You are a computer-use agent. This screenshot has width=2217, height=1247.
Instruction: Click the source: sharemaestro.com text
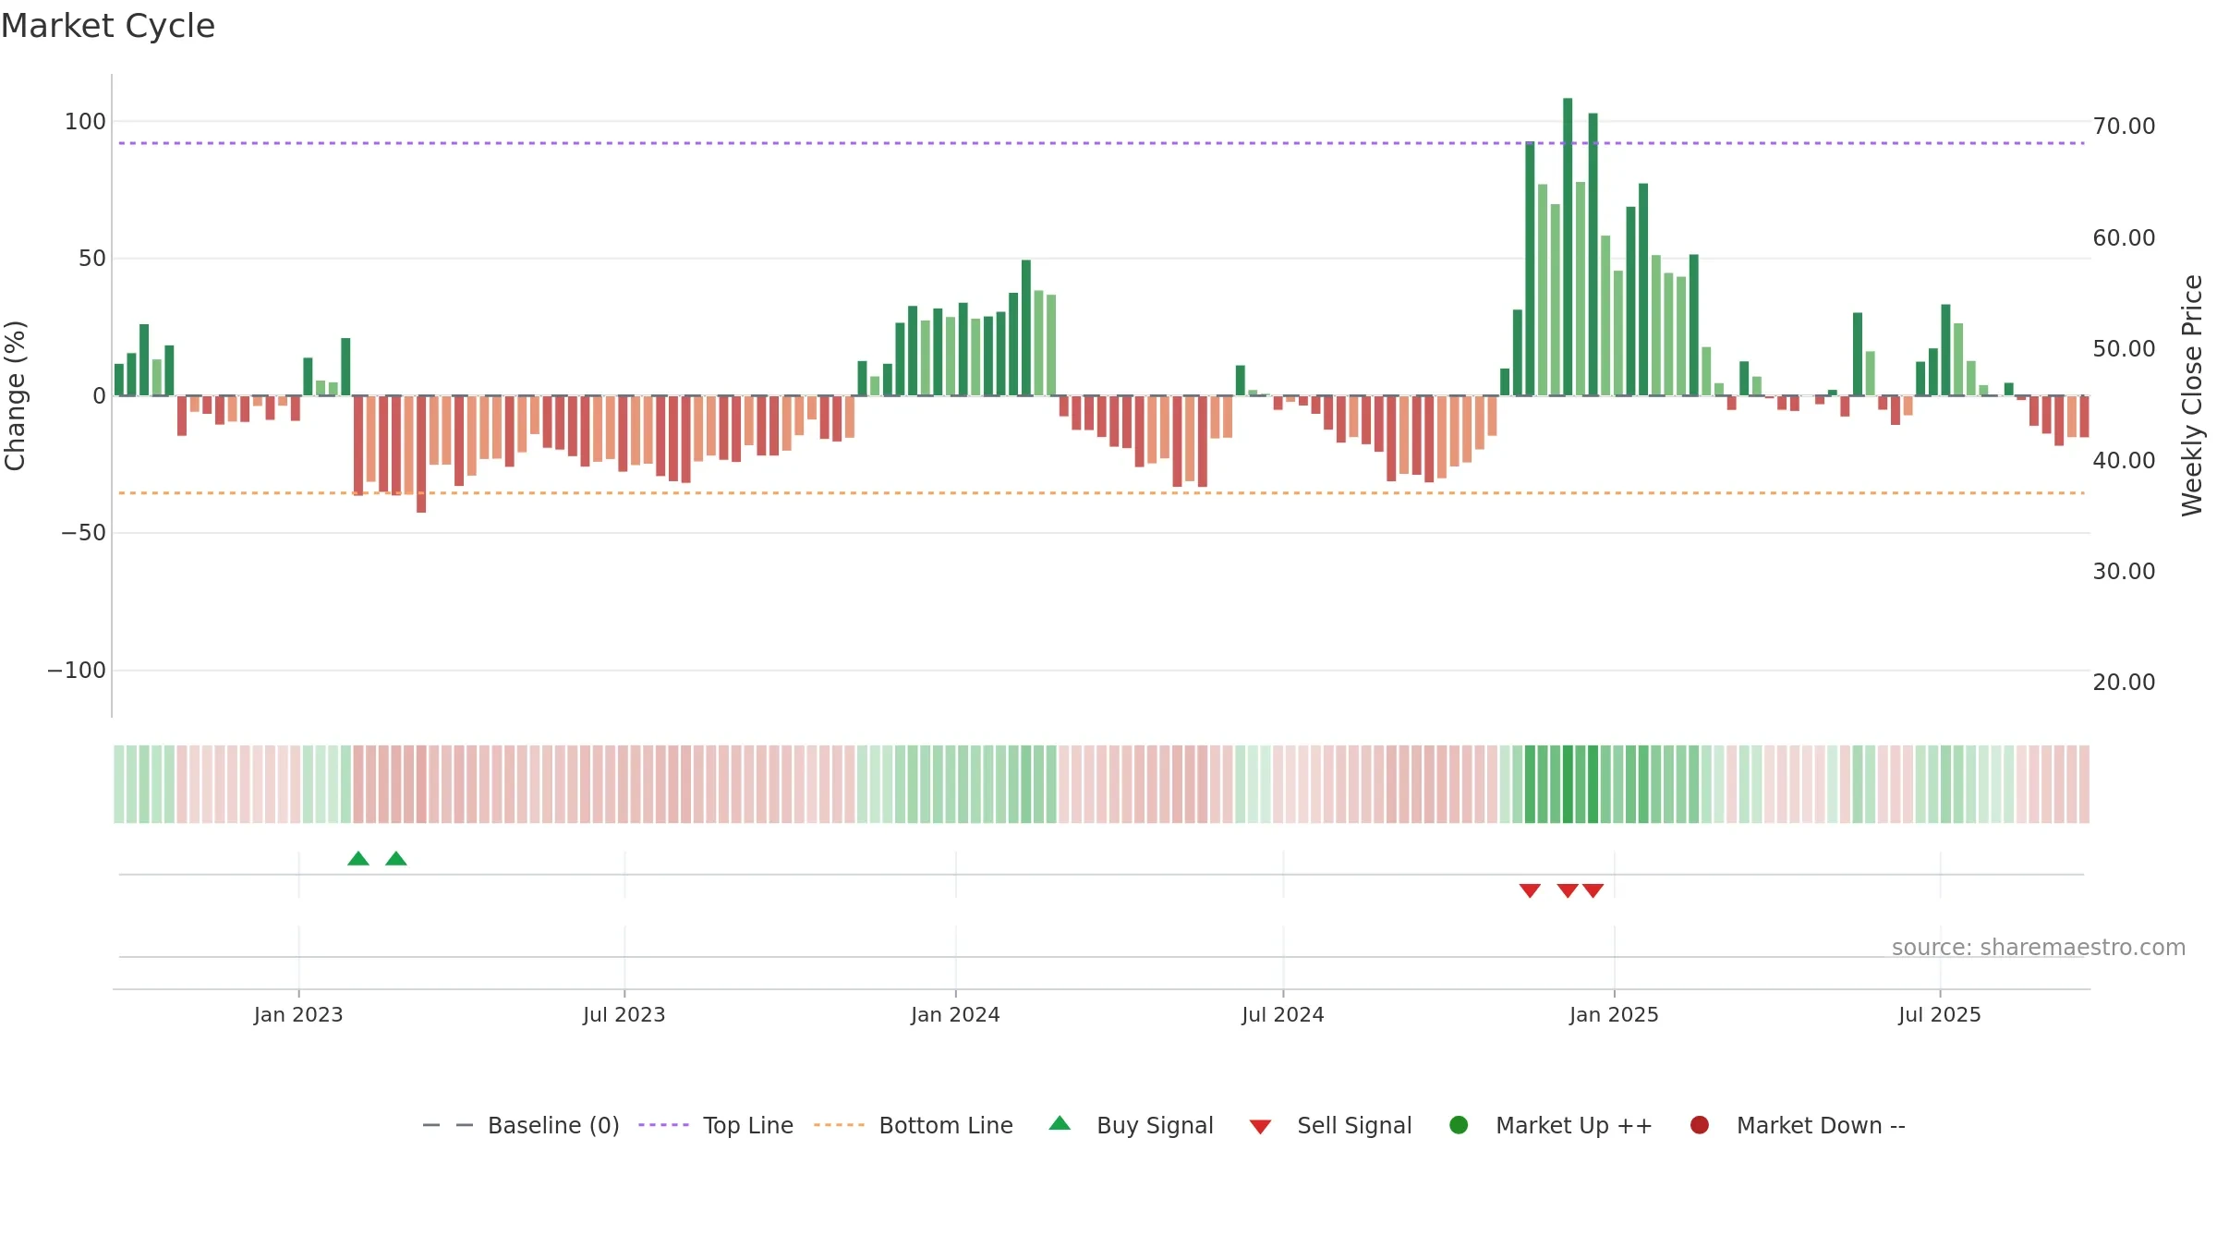click(2039, 948)
